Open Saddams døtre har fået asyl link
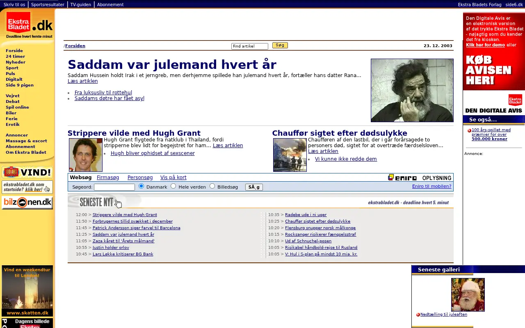The height and width of the screenshot is (328, 525). coord(110,98)
